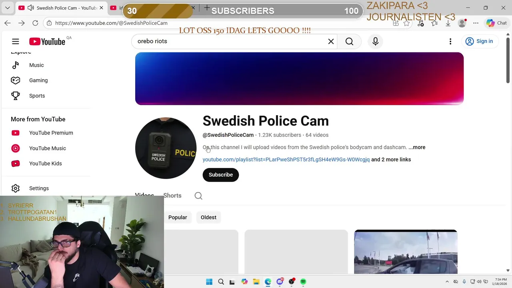Go back in the browser
The width and height of the screenshot is (512, 288).
8,23
